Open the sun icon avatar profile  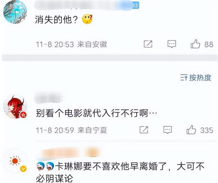click(15, 161)
